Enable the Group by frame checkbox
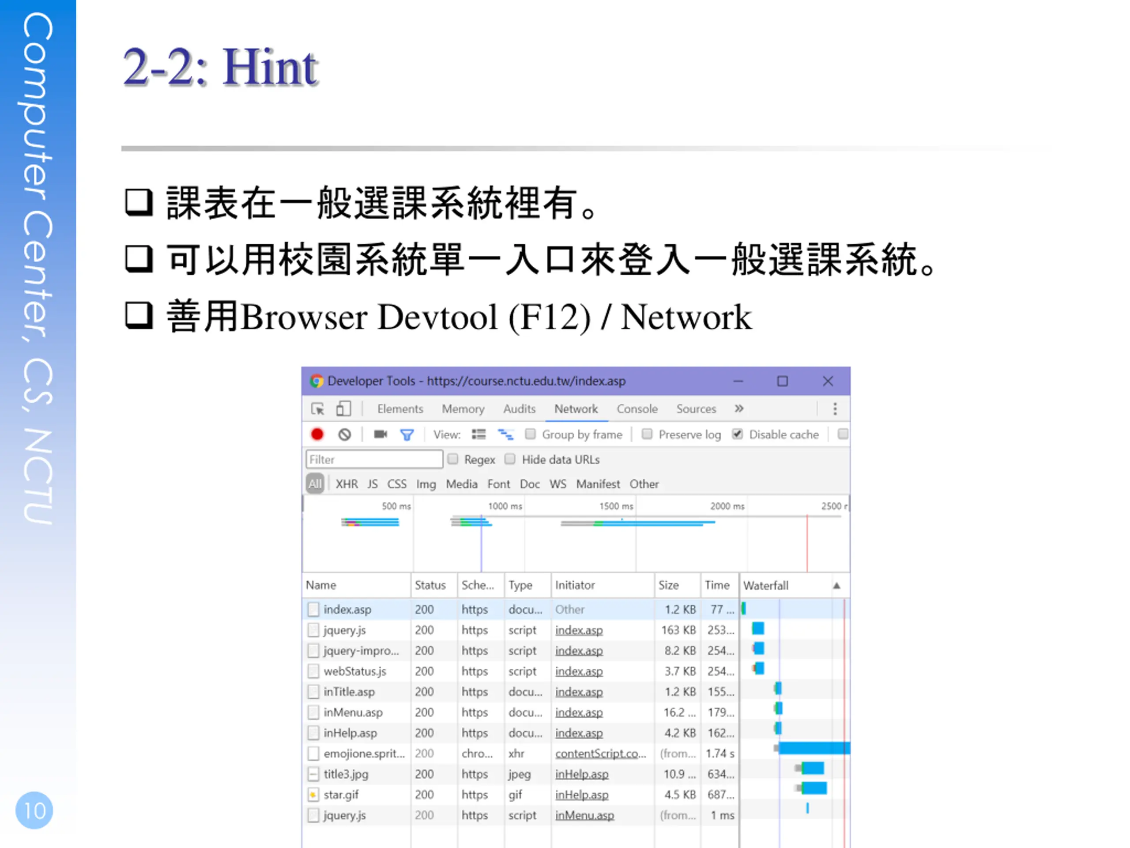The height and width of the screenshot is (848, 1130). 530,434
